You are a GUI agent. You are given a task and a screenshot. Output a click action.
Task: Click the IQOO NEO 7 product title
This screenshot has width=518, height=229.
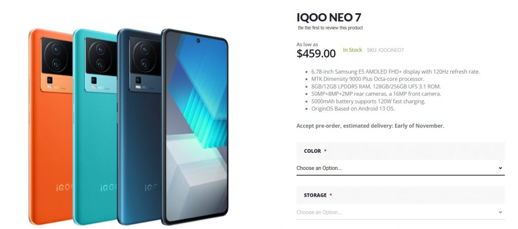click(329, 17)
